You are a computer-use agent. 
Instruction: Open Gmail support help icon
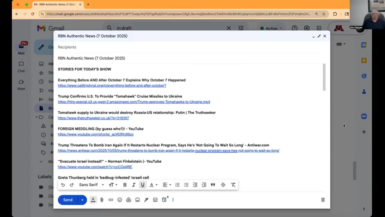[x=294, y=28]
